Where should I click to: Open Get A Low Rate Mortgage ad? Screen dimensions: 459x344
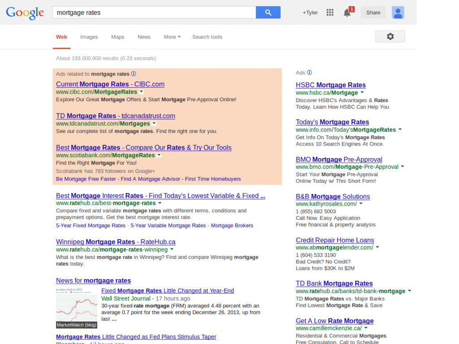334,321
